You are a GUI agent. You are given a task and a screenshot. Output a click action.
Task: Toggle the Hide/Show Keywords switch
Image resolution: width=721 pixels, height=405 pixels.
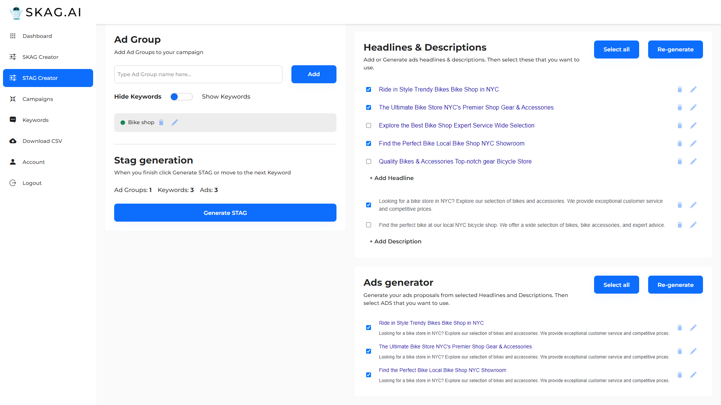[181, 97]
